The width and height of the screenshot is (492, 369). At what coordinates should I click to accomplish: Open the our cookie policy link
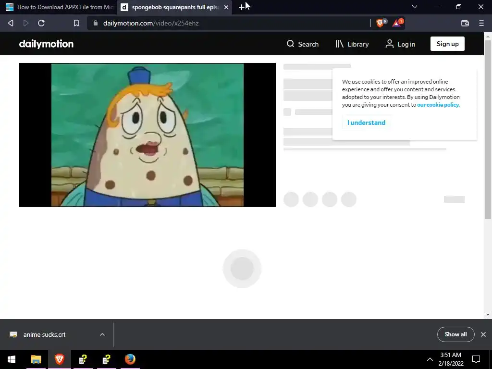[x=438, y=105]
